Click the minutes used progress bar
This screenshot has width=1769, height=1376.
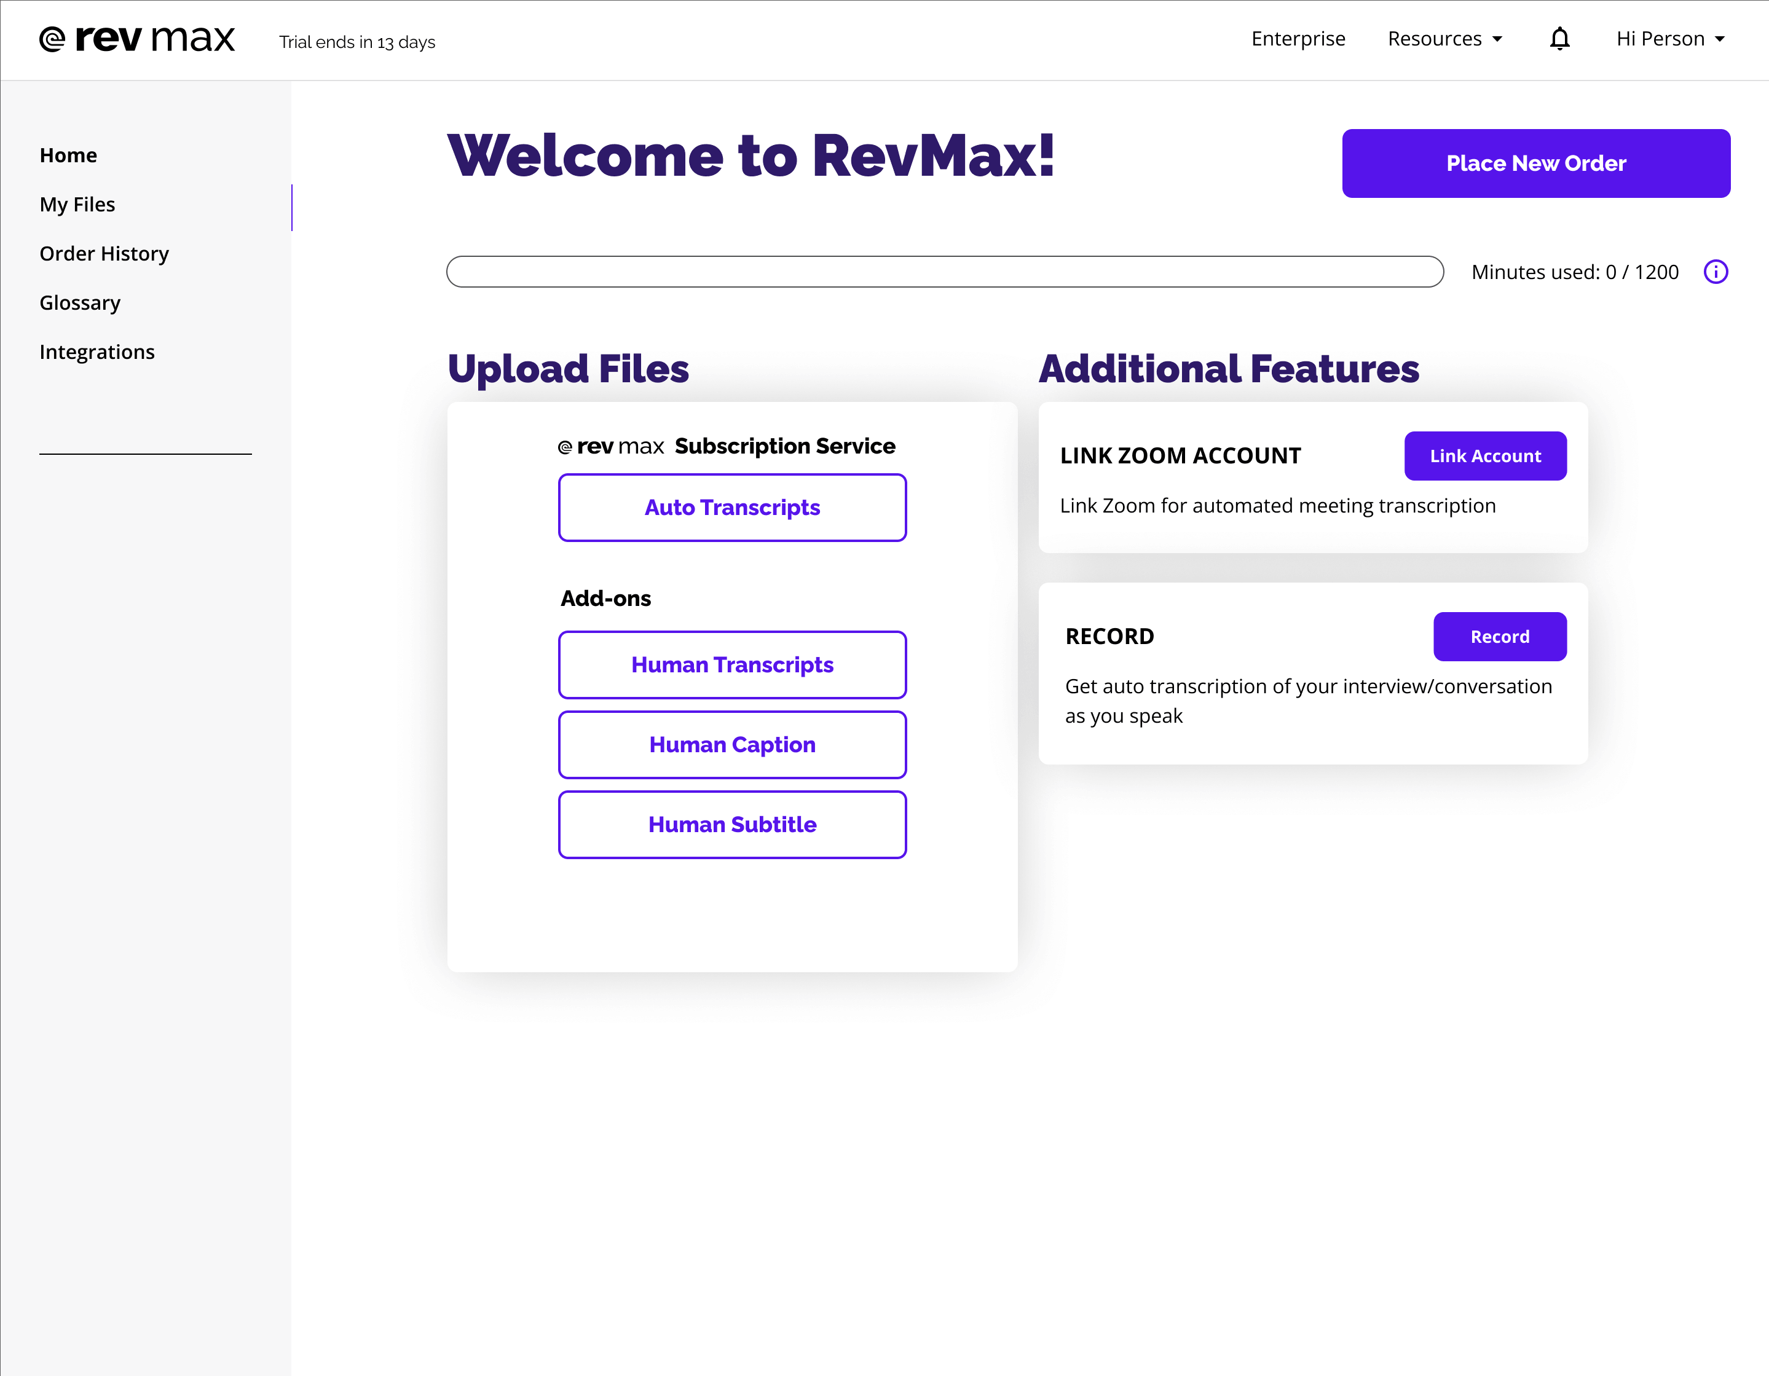pyautogui.click(x=945, y=272)
